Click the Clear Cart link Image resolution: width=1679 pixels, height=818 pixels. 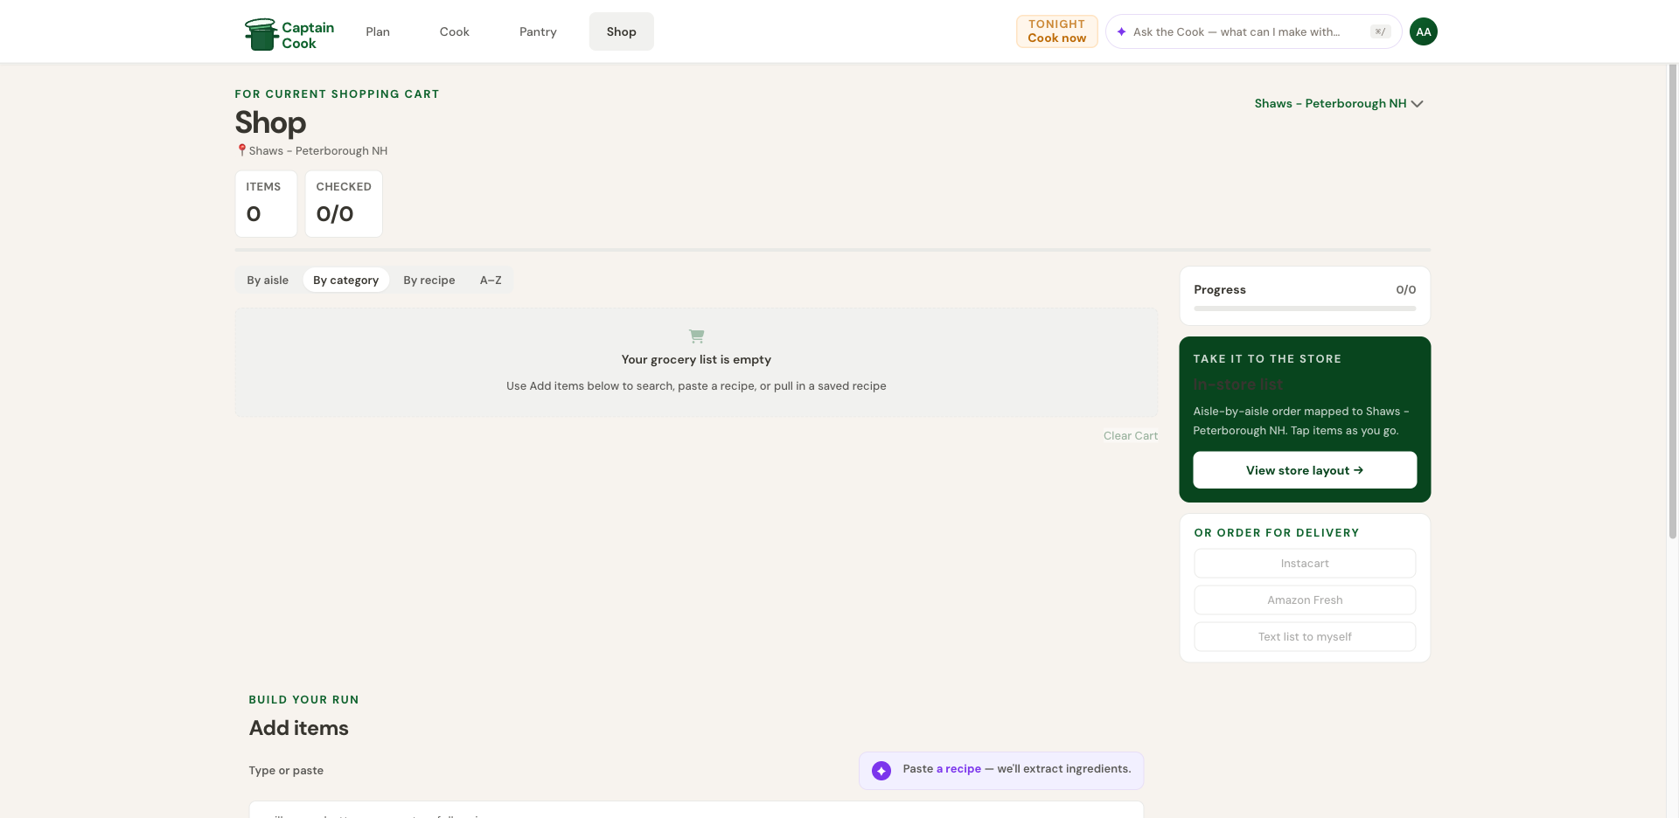tap(1130, 435)
